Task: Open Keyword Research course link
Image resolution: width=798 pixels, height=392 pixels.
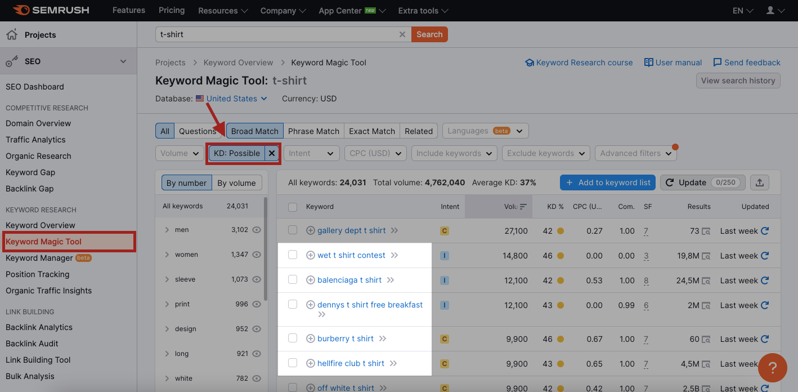Action: coord(579,63)
